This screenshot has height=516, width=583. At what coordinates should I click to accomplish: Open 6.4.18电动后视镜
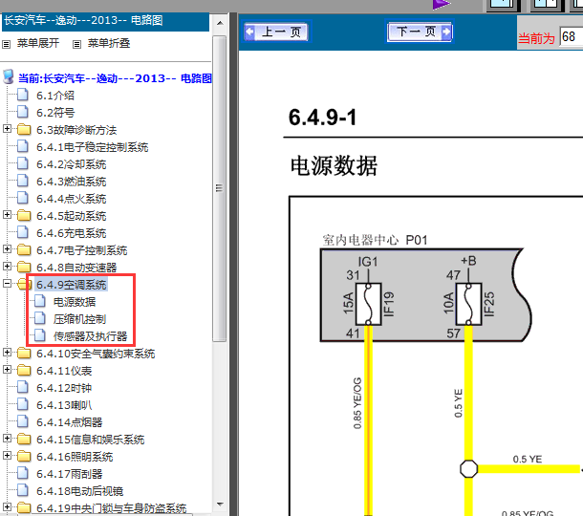coord(79,491)
